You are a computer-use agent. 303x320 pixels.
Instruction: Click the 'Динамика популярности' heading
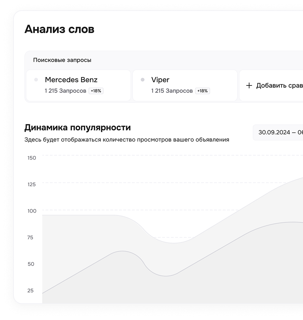point(78,128)
